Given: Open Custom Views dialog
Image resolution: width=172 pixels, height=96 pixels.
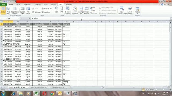Looking at the screenshot, I should [23, 10].
